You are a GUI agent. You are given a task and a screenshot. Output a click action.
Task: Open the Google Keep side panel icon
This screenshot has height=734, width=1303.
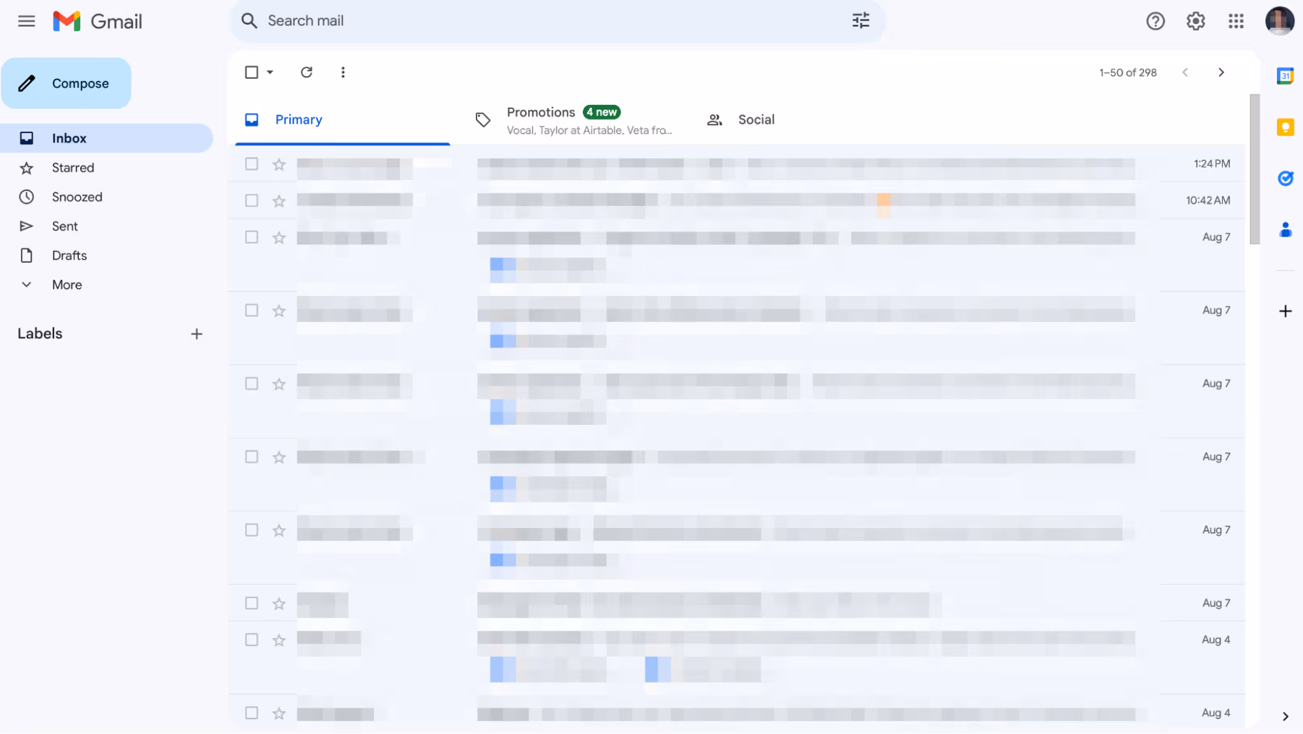click(x=1285, y=127)
